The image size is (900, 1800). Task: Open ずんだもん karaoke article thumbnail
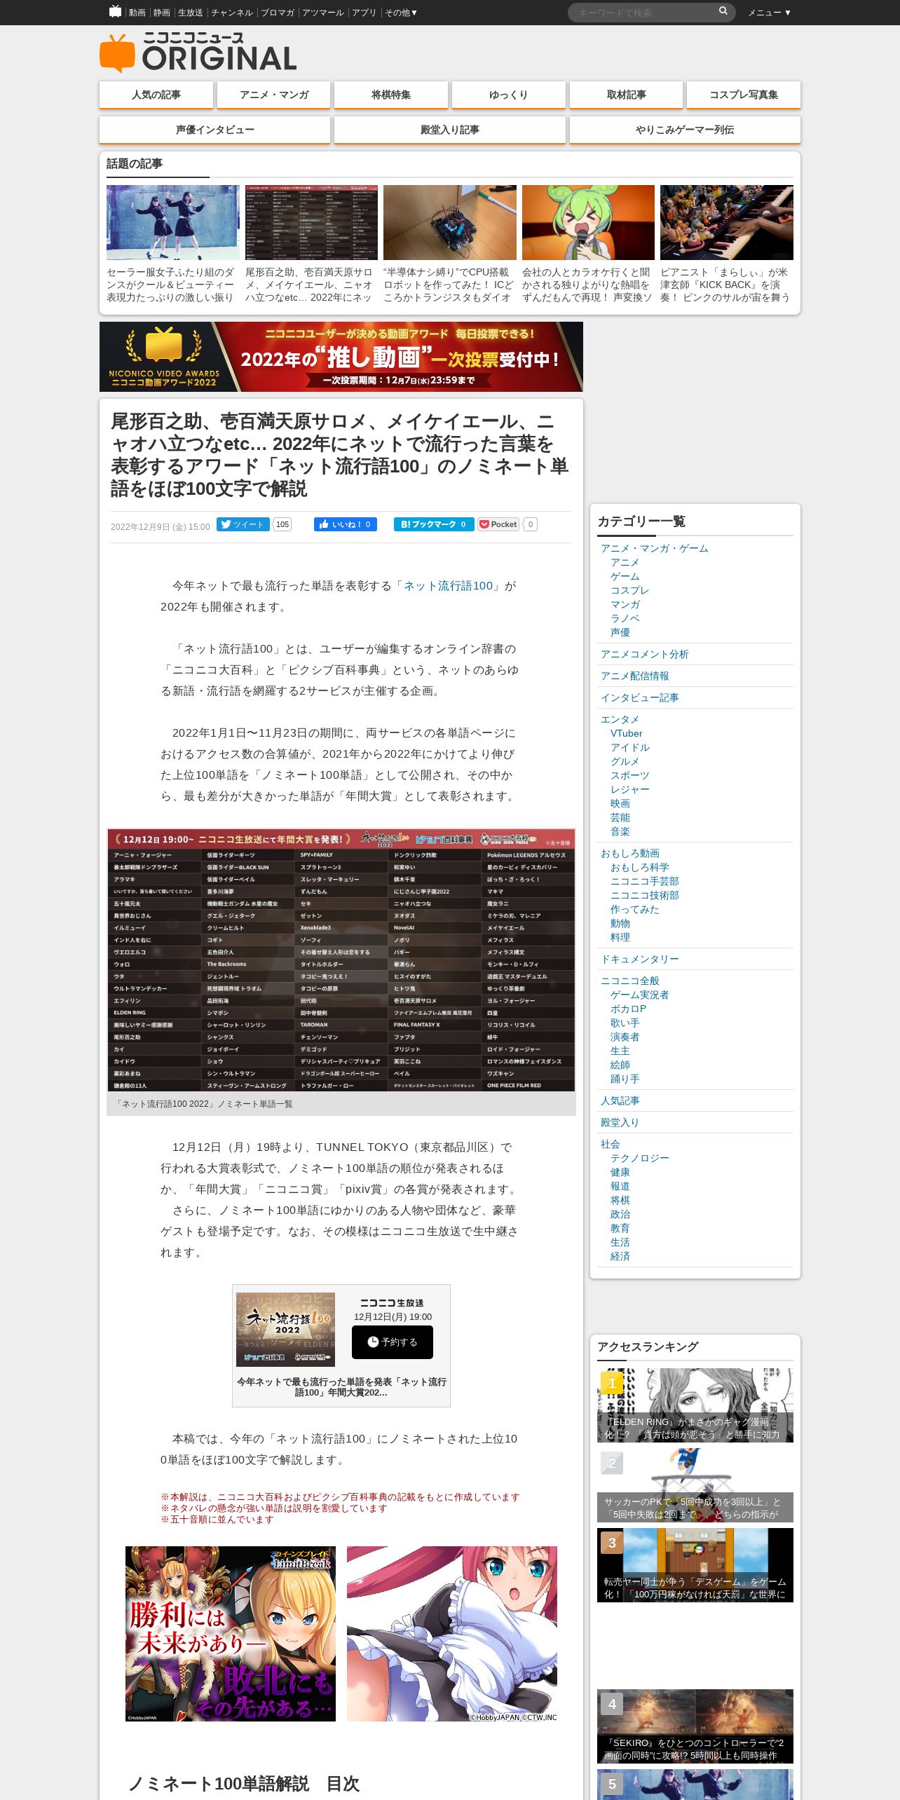(x=588, y=222)
